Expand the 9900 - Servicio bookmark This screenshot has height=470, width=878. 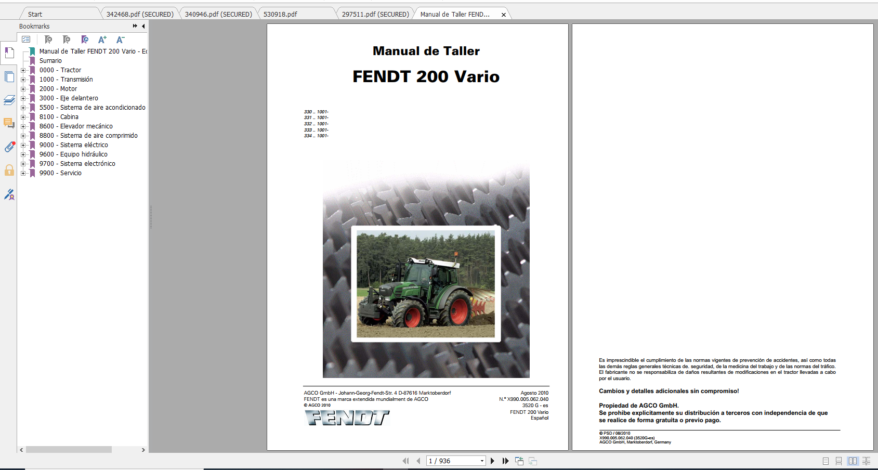(x=23, y=173)
